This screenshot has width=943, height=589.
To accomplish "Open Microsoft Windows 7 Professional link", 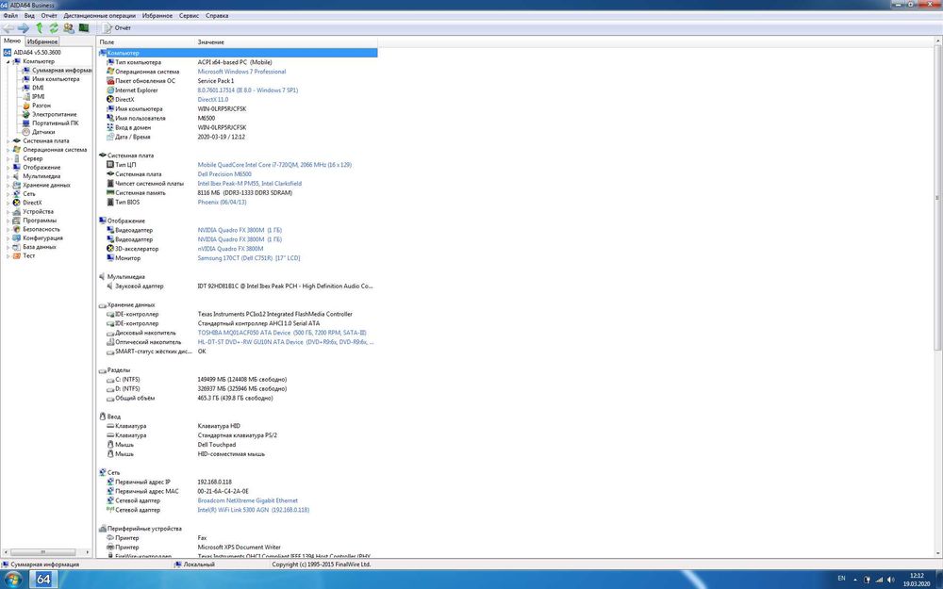I will 241,72.
